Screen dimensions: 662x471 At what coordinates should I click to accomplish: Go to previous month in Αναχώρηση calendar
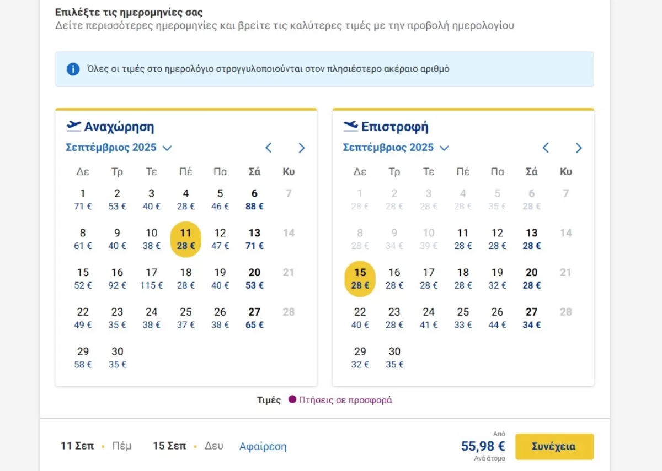pos(269,148)
